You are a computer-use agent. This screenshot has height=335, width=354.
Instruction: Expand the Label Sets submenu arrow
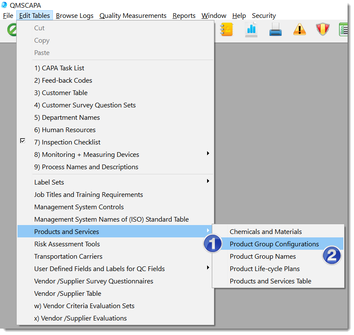click(208, 182)
